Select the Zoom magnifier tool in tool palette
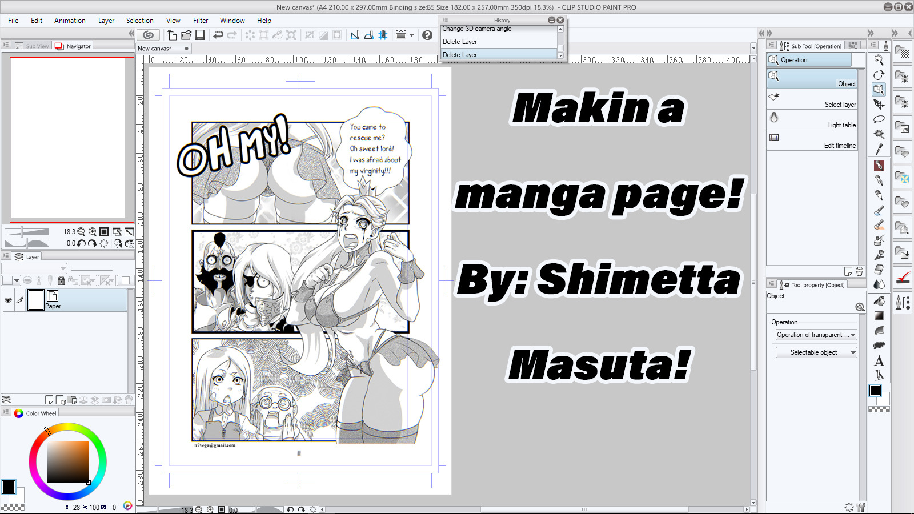Viewport: 914px width, 514px height. (x=879, y=60)
